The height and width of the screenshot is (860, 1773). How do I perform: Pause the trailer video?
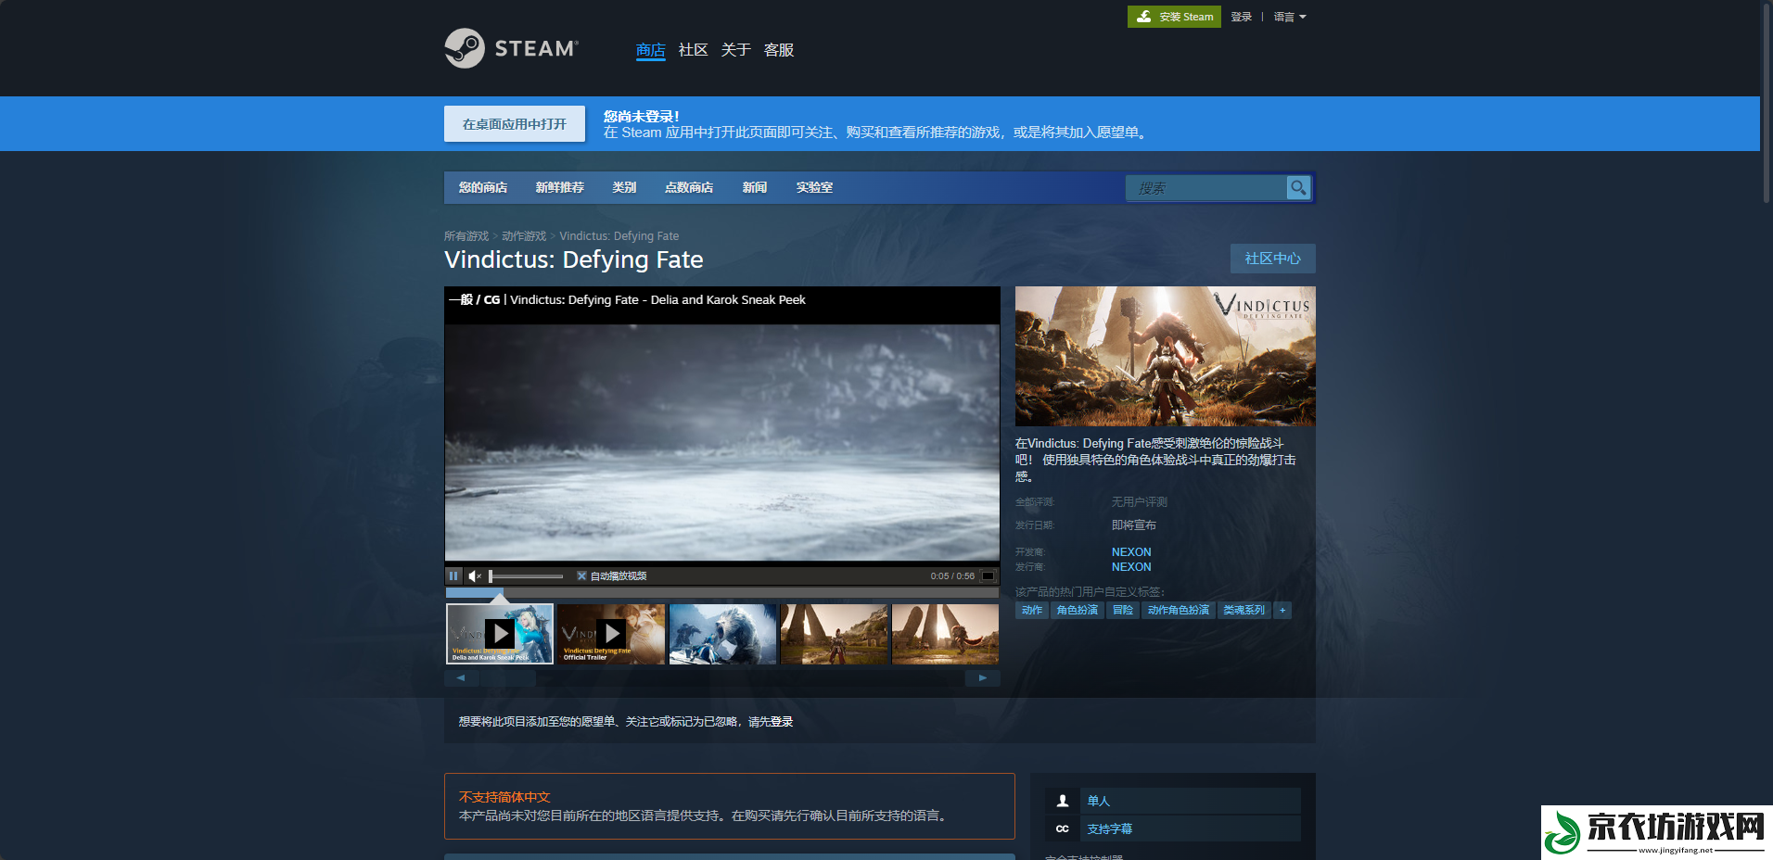[453, 575]
